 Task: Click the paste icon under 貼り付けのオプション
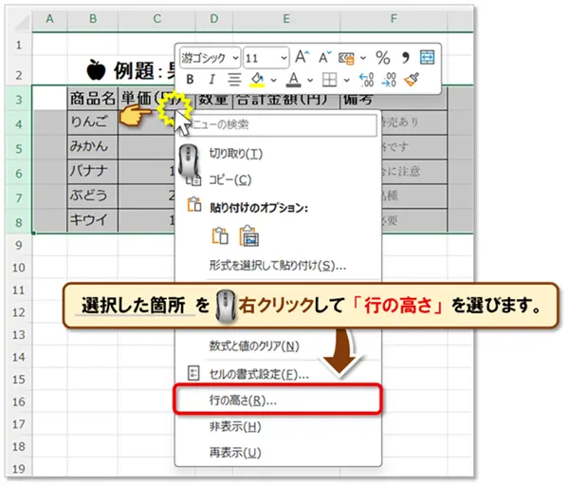coord(220,235)
